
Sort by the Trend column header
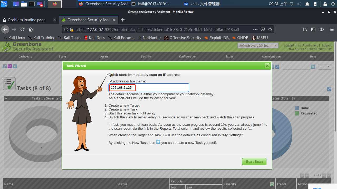point(281,184)
